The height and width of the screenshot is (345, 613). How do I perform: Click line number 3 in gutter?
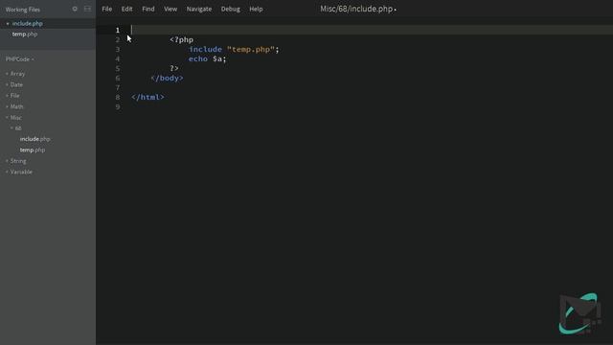point(117,49)
